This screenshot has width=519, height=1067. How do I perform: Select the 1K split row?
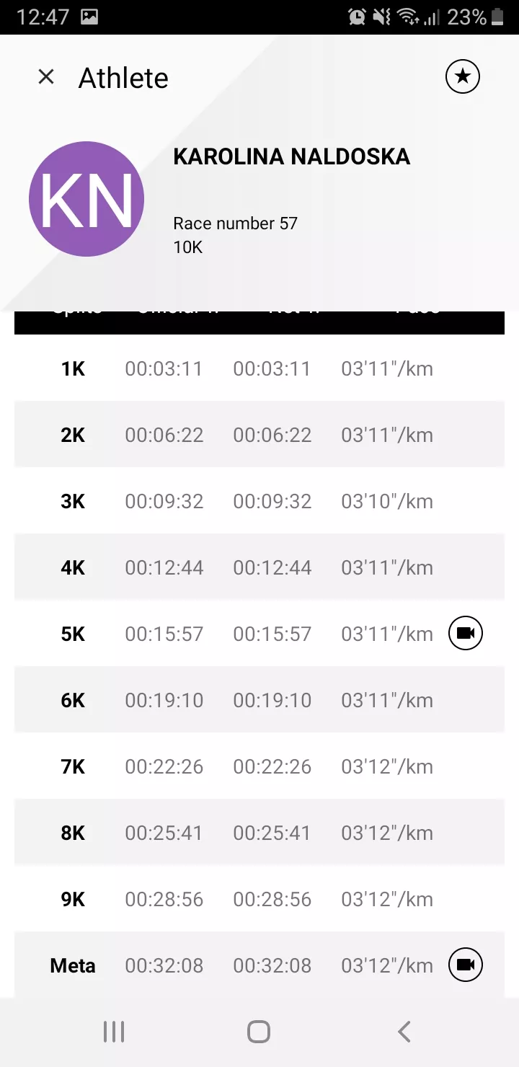(x=259, y=369)
